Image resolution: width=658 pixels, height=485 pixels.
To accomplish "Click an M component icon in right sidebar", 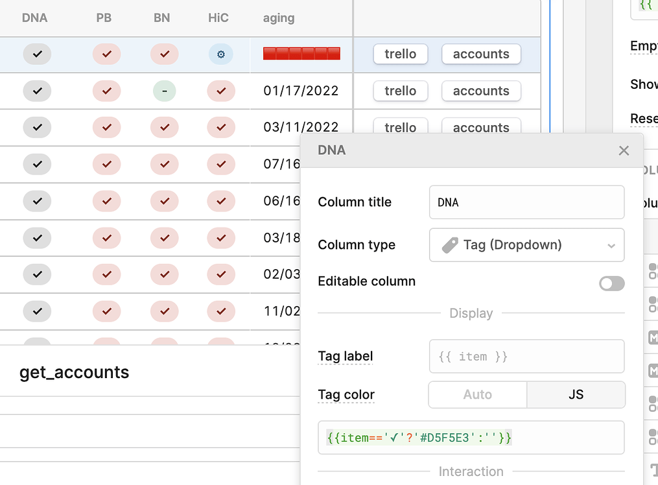I will click(x=654, y=337).
